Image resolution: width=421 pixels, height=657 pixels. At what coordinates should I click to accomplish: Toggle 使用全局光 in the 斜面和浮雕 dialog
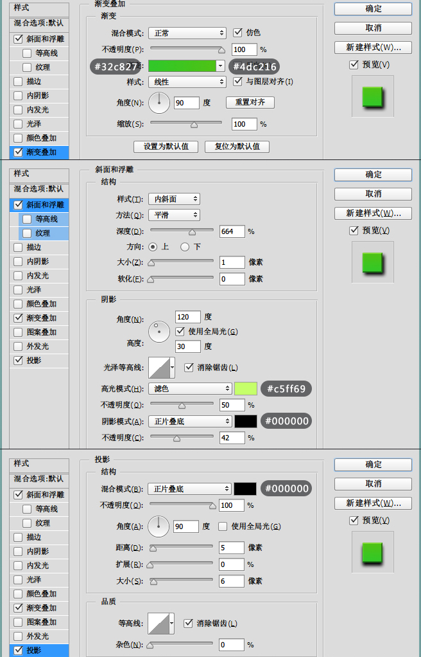(180, 332)
